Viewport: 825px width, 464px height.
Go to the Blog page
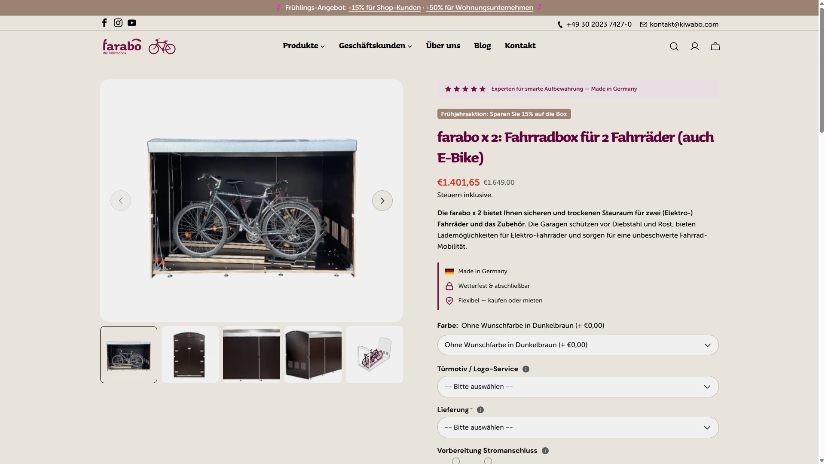click(482, 46)
